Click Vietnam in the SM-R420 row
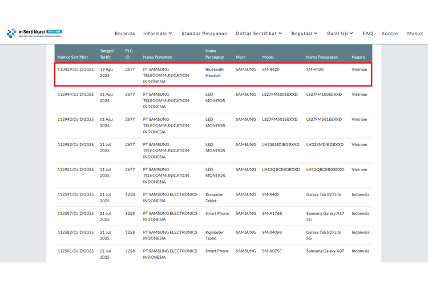Screen dimensions: 428x285 coord(359,70)
